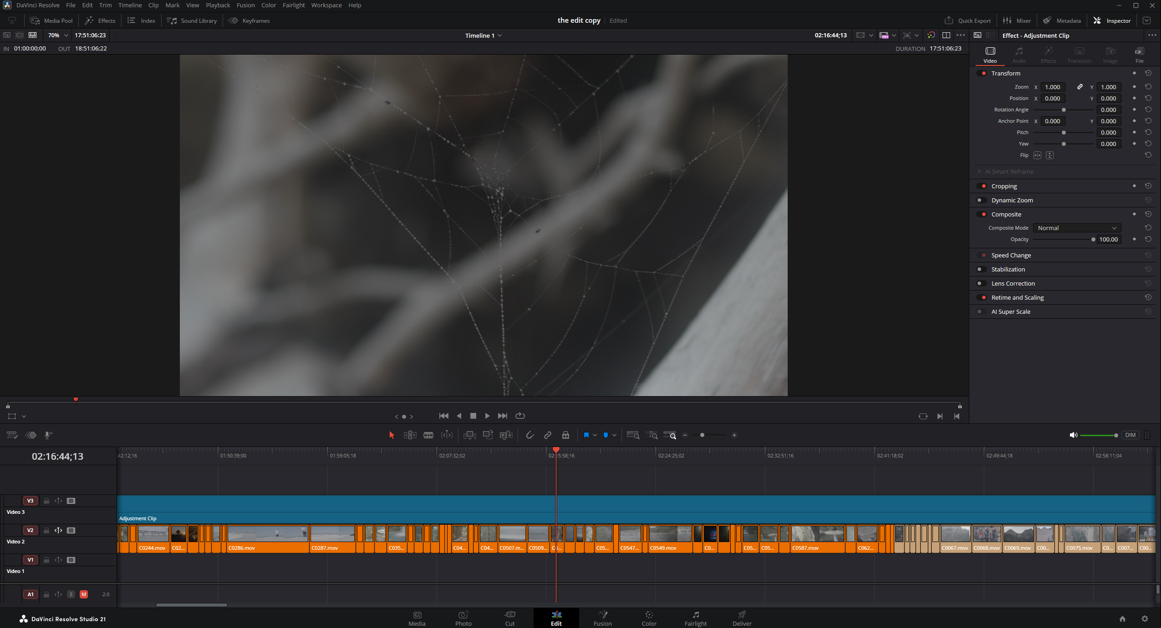Click the Overwrite Clip timeline icon
The width and height of the screenshot is (1161, 628).
pos(488,435)
